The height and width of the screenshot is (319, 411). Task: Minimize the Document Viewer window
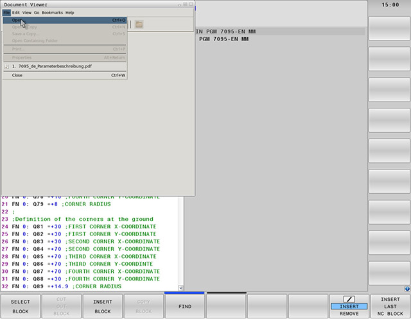pos(180,4)
